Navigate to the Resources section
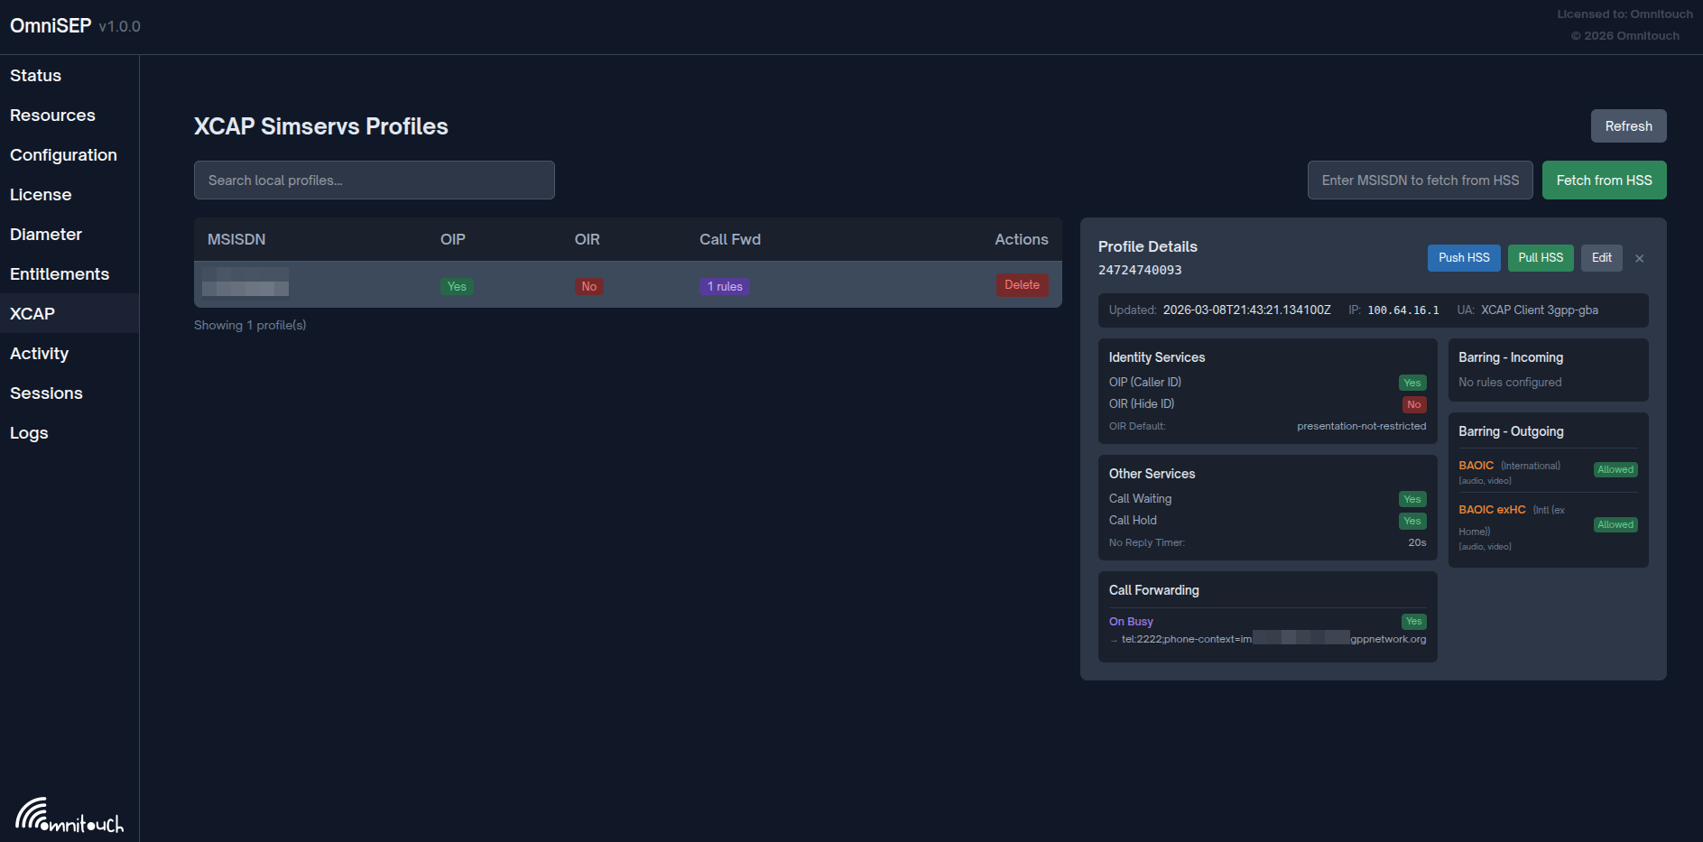The height and width of the screenshot is (842, 1703). 52,115
